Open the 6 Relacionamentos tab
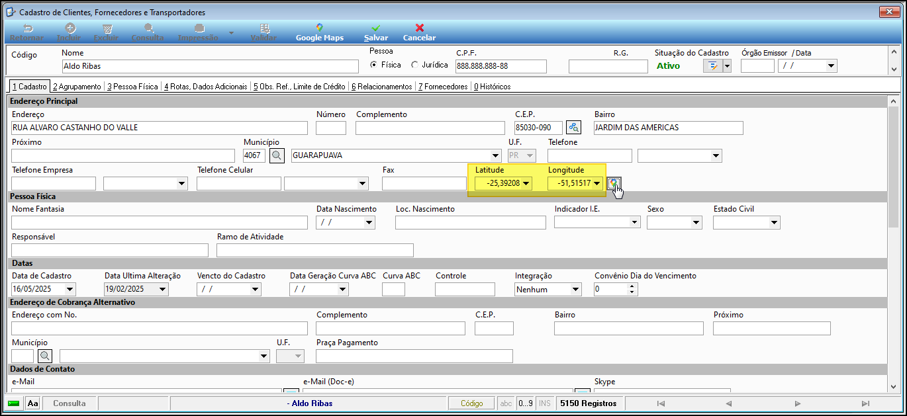907x416 pixels. pyautogui.click(x=381, y=87)
